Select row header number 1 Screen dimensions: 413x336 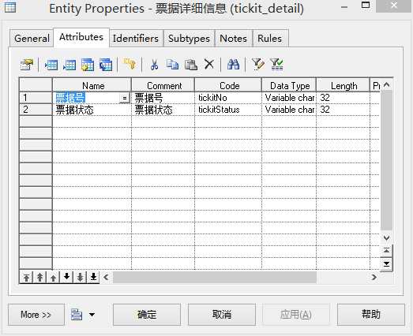coord(36,98)
